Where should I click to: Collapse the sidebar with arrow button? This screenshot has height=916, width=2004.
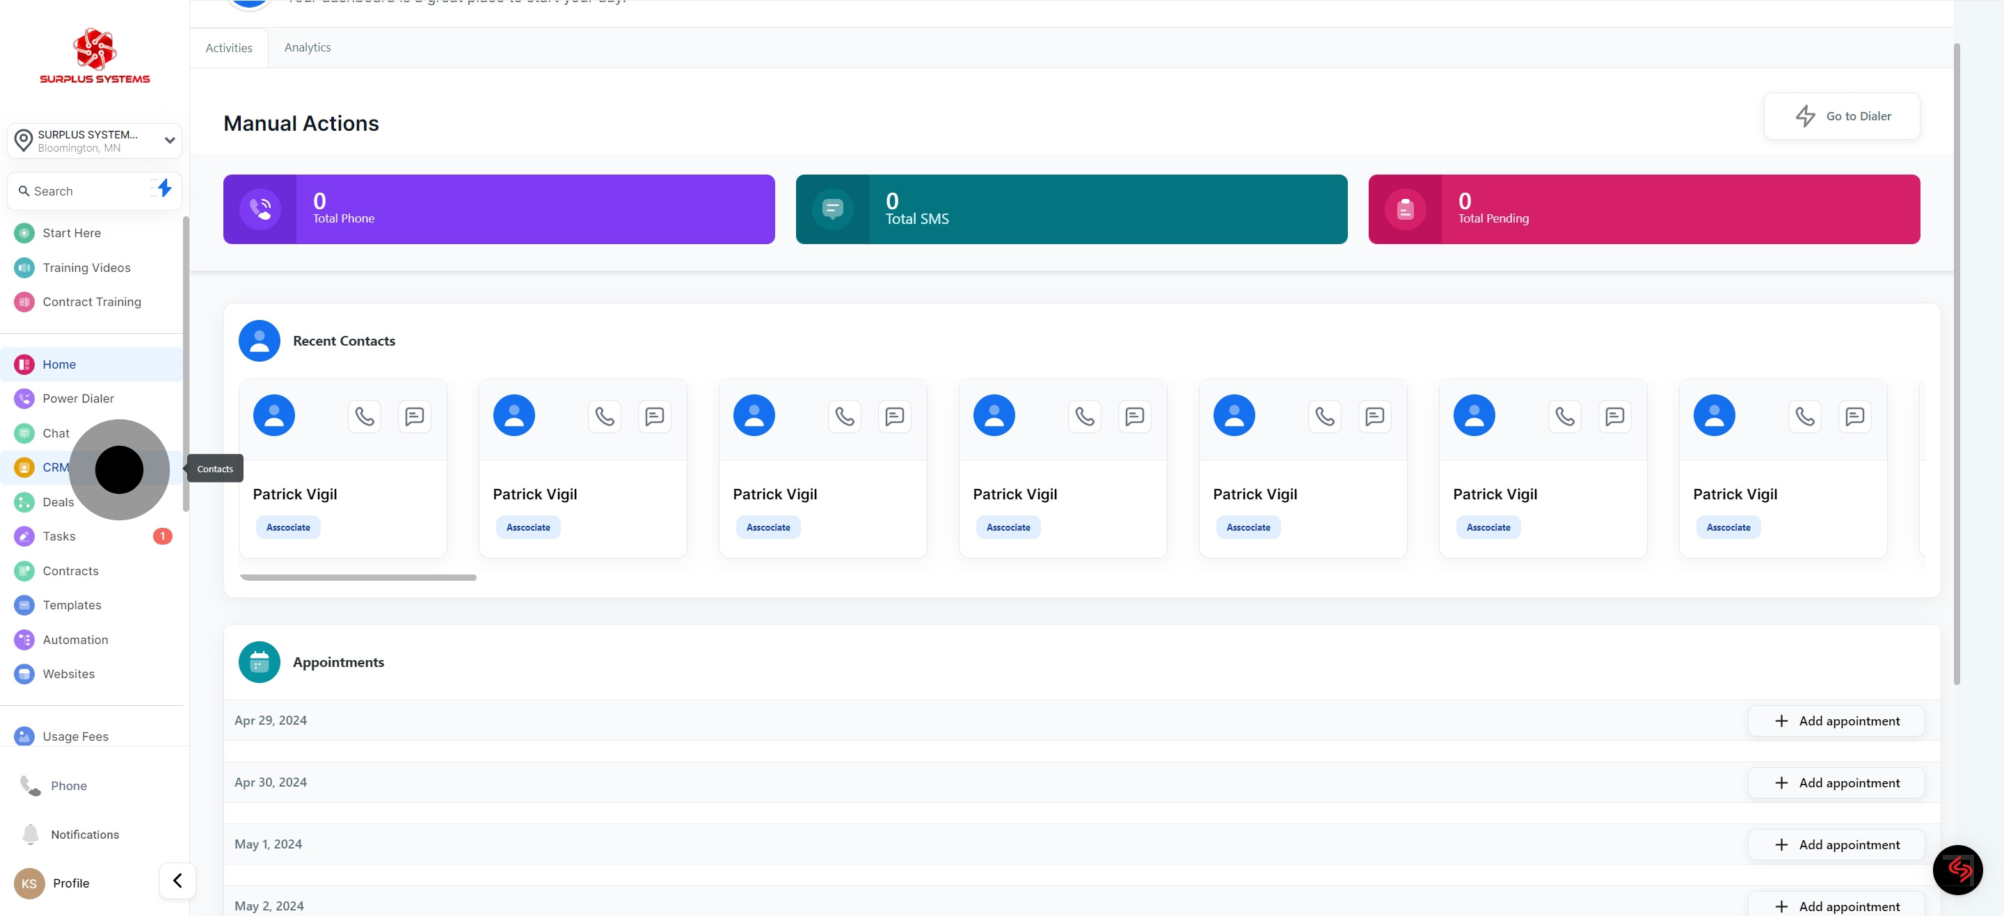coord(177,881)
